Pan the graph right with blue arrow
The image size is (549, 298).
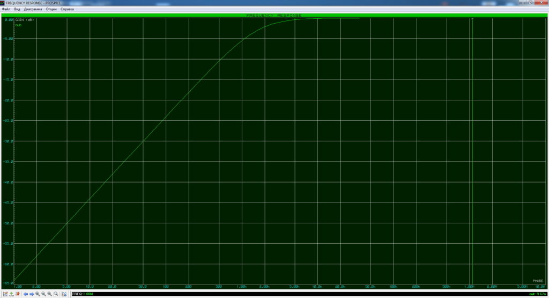(x=32, y=294)
